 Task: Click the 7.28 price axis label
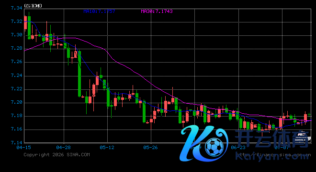[x=17, y=48]
